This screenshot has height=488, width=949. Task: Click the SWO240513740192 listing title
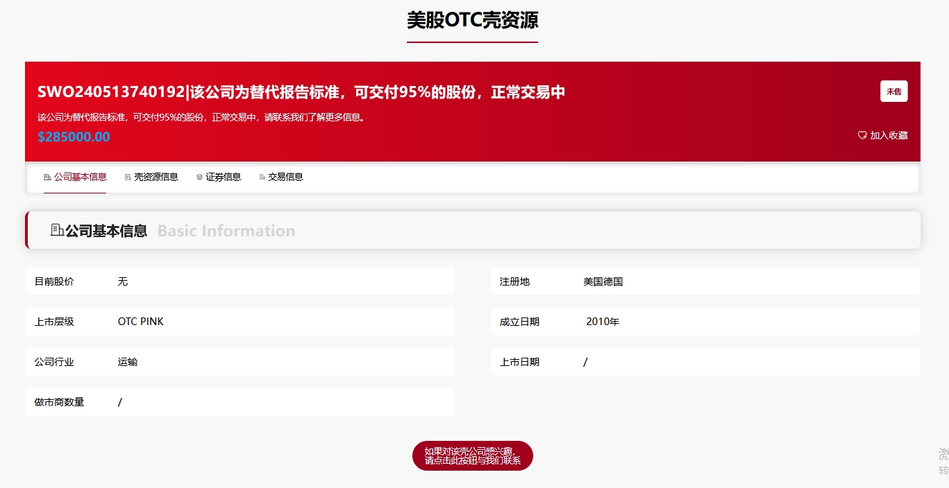pyautogui.click(x=301, y=92)
